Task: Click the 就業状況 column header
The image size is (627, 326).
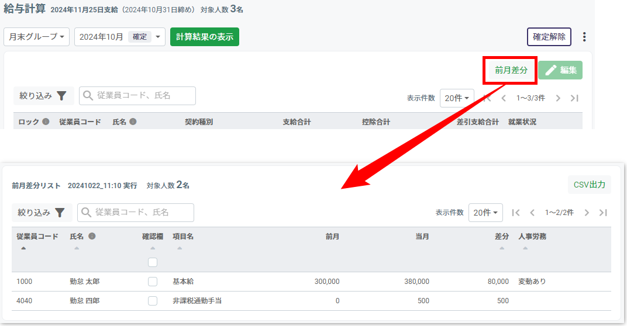Action: [522, 122]
